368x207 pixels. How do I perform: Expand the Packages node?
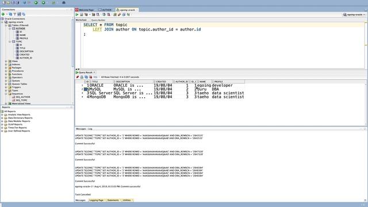tap(6, 68)
